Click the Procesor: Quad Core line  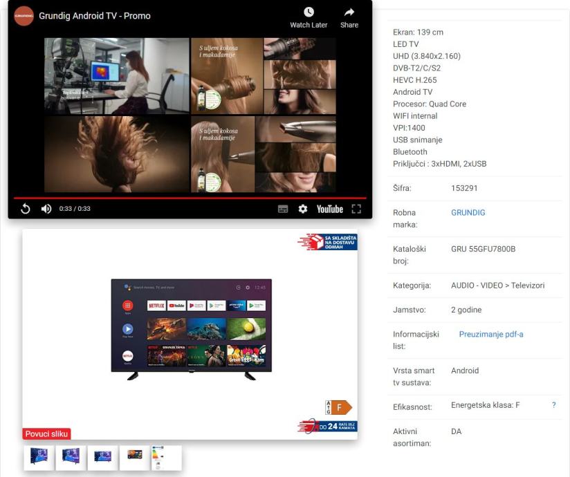[x=430, y=104]
